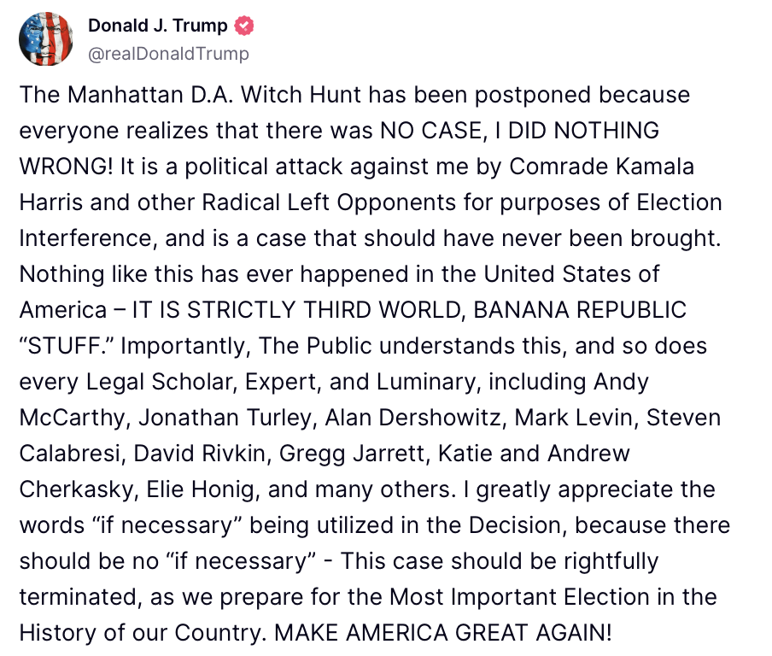
Task: Click 'MAKE AMERICA GREAT AGAIN!' closing text
Action: coord(442,633)
